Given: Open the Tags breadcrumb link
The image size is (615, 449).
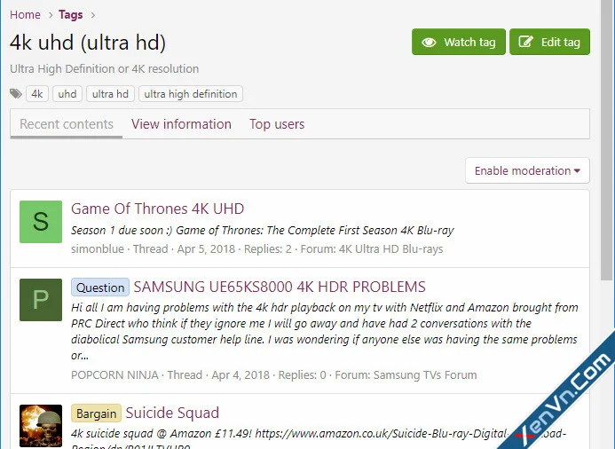Looking at the screenshot, I should click(71, 15).
